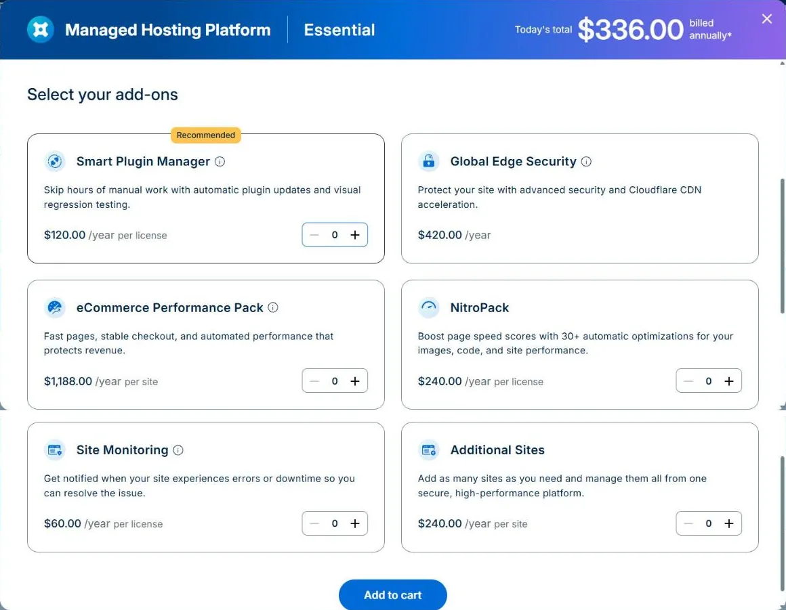Click the $1,188.00 /year per site price
This screenshot has width=786, height=610.
click(101, 381)
